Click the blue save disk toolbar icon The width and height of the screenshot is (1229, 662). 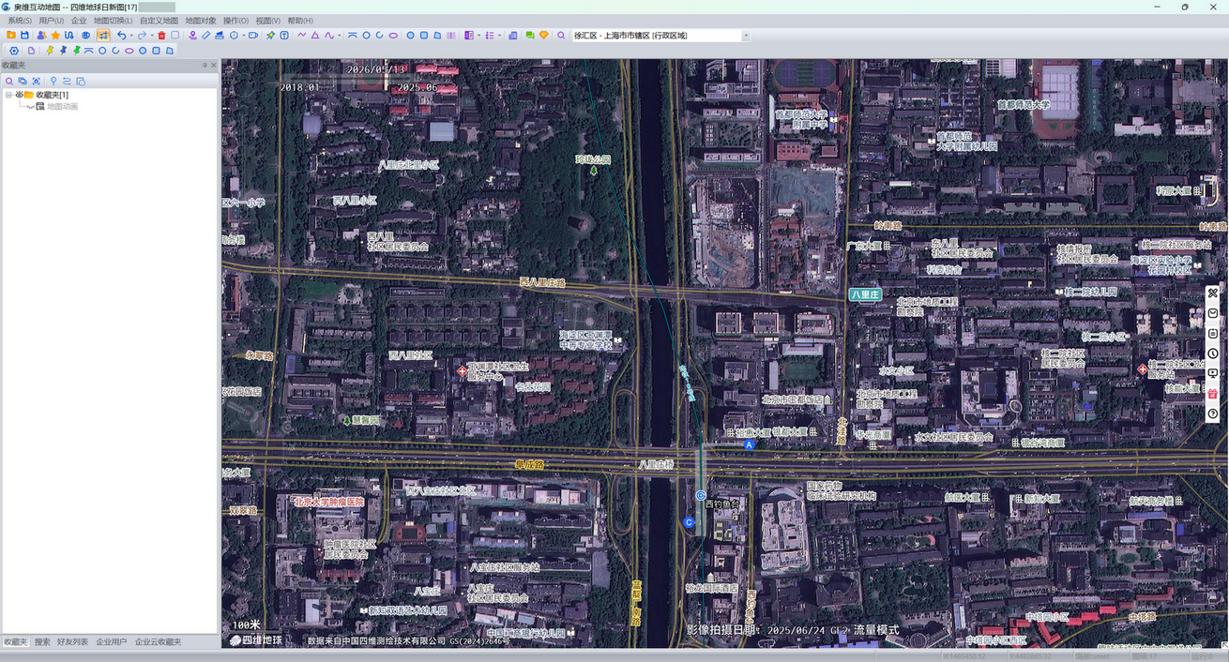point(25,36)
